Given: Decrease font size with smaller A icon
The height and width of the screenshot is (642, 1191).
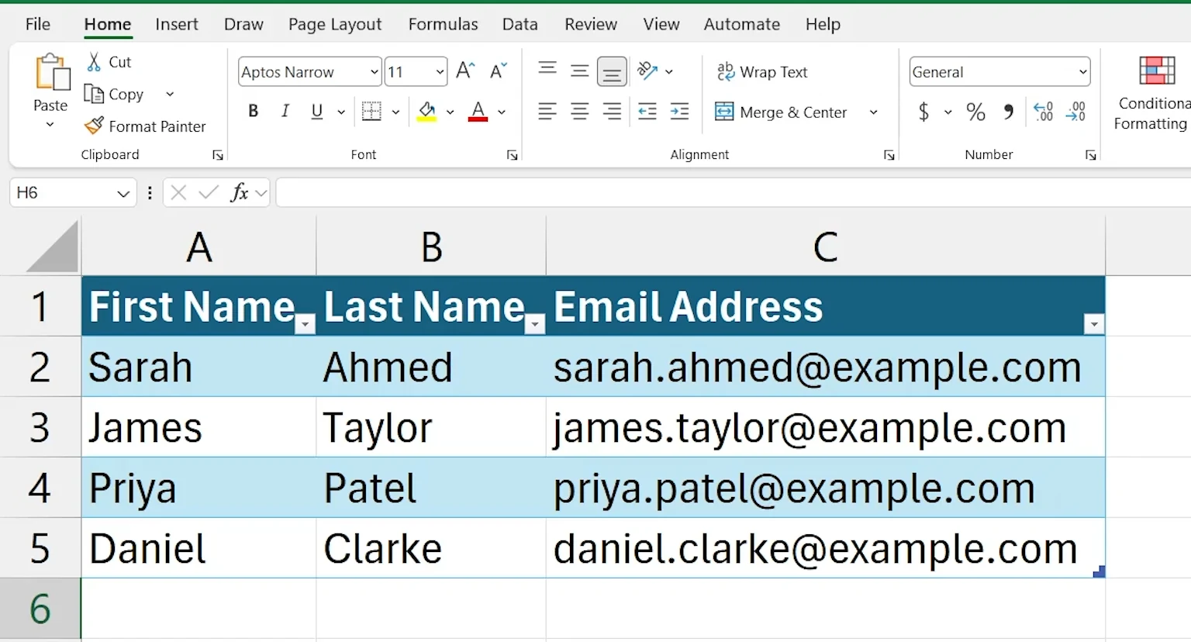Looking at the screenshot, I should click(499, 71).
